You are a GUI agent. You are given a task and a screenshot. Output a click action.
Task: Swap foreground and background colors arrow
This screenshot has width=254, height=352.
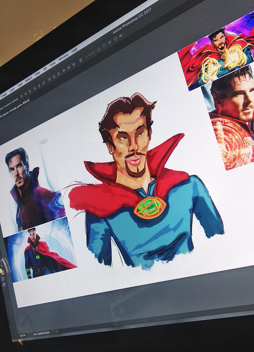point(1,266)
